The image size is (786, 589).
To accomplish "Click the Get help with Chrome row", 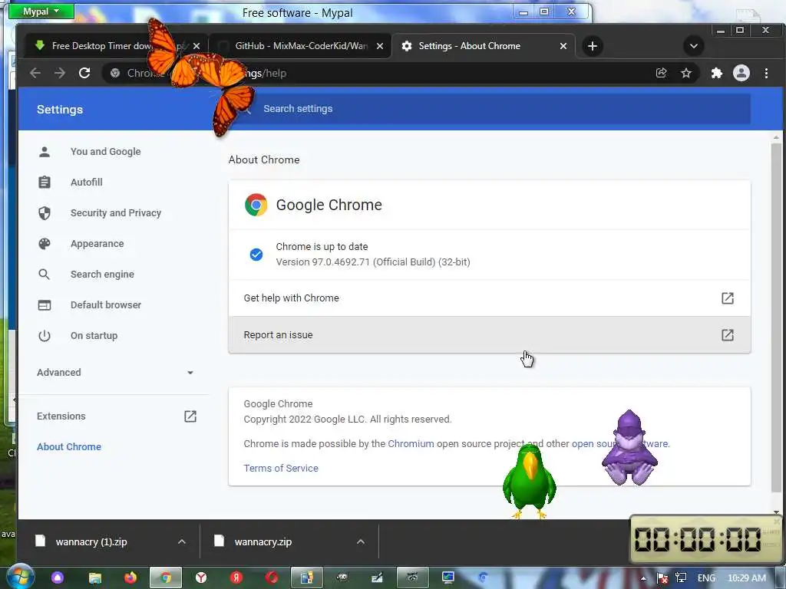I will click(490, 298).
